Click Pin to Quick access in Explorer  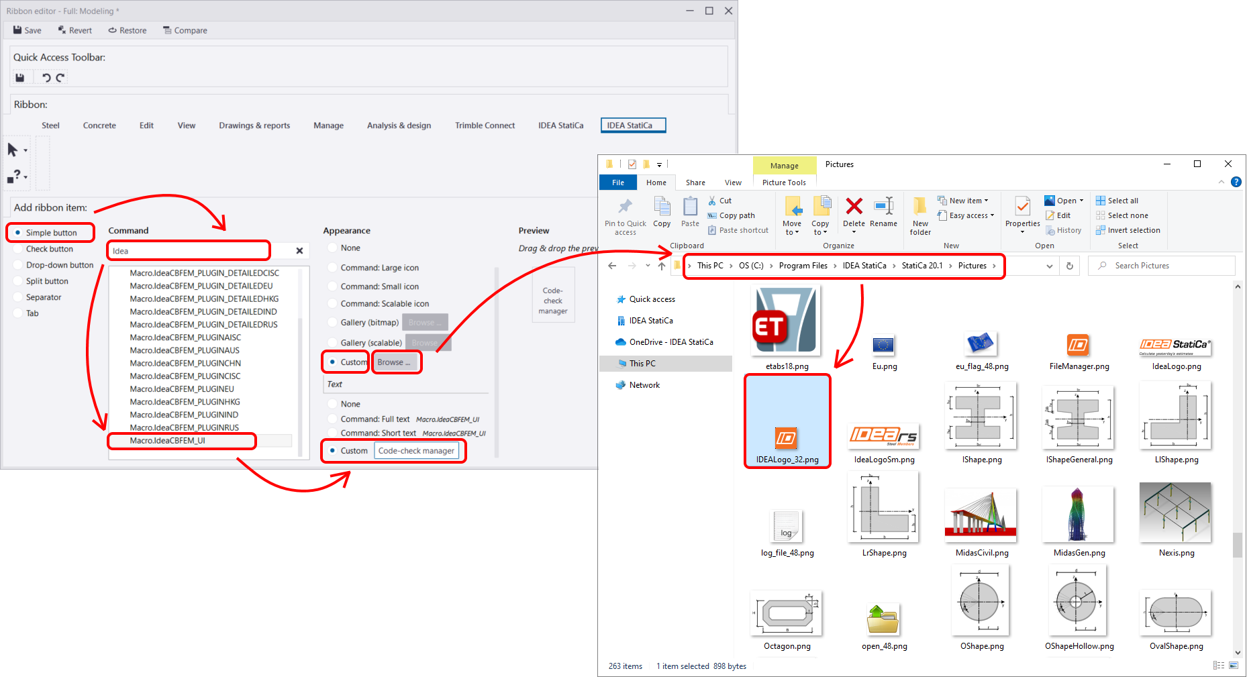[626, 216]
